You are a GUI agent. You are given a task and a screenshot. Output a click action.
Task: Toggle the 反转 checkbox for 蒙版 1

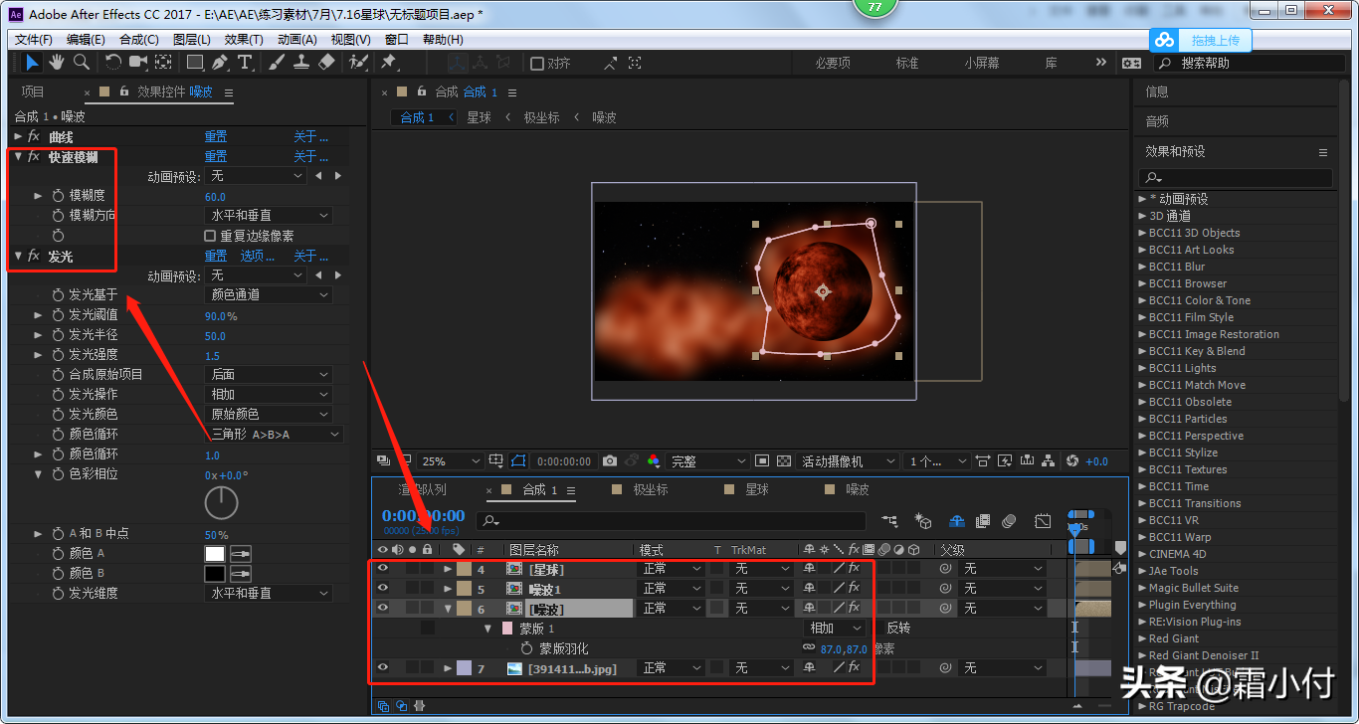pos(876,629)
